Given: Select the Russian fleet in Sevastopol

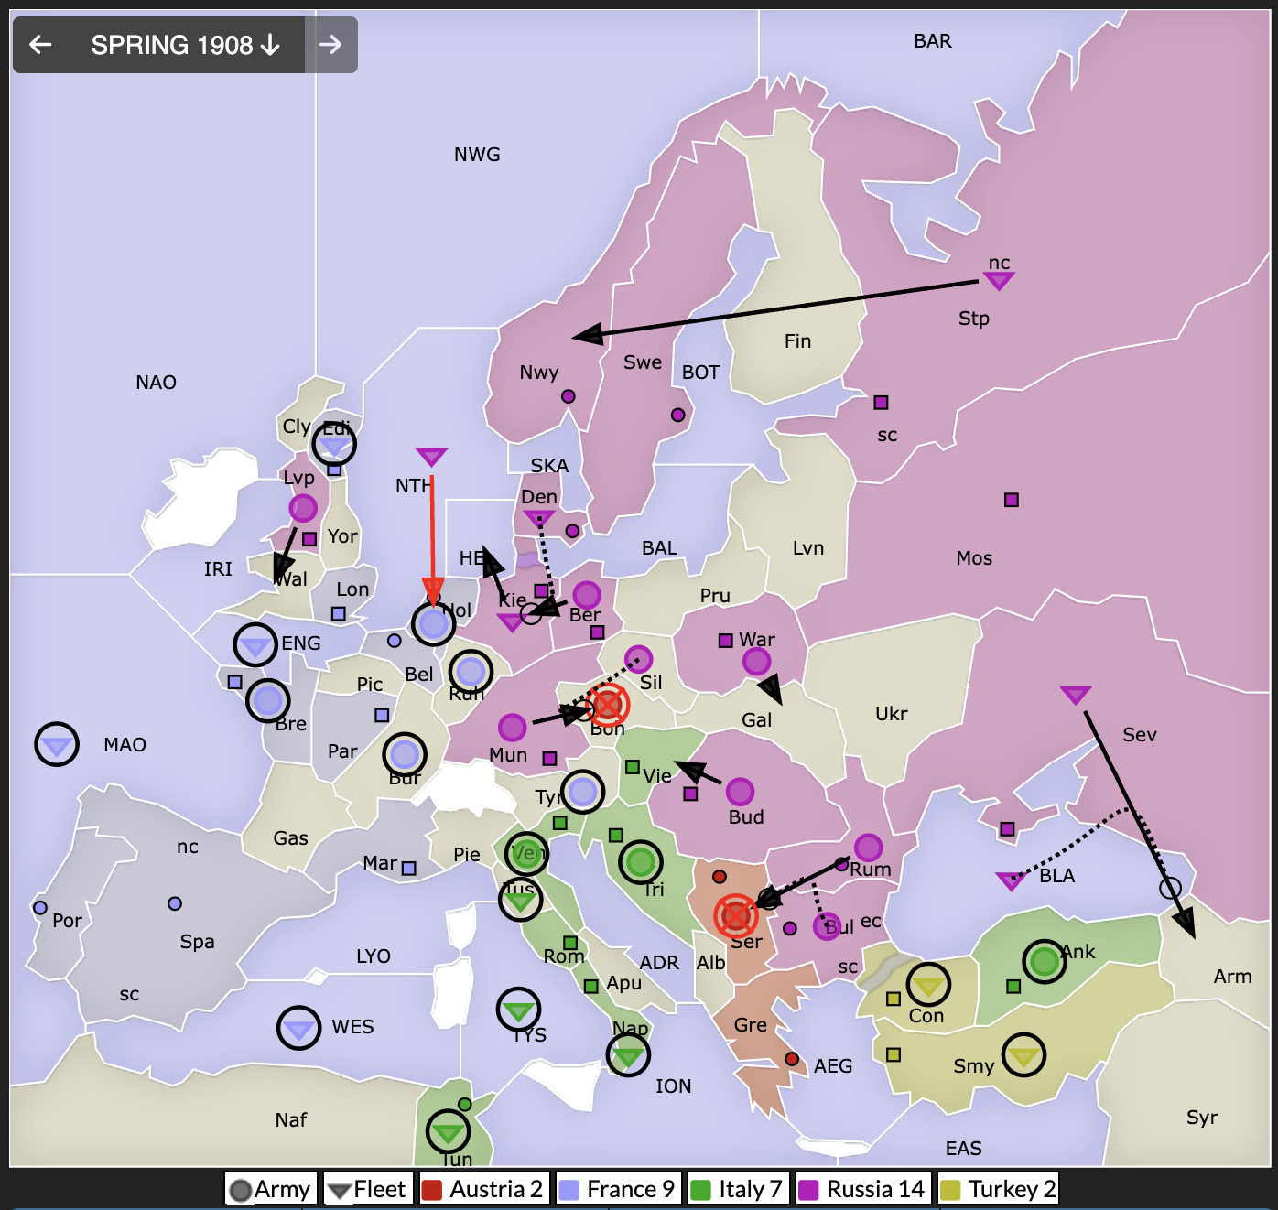Looking at the screenshot, I should tap(1075, 695).
